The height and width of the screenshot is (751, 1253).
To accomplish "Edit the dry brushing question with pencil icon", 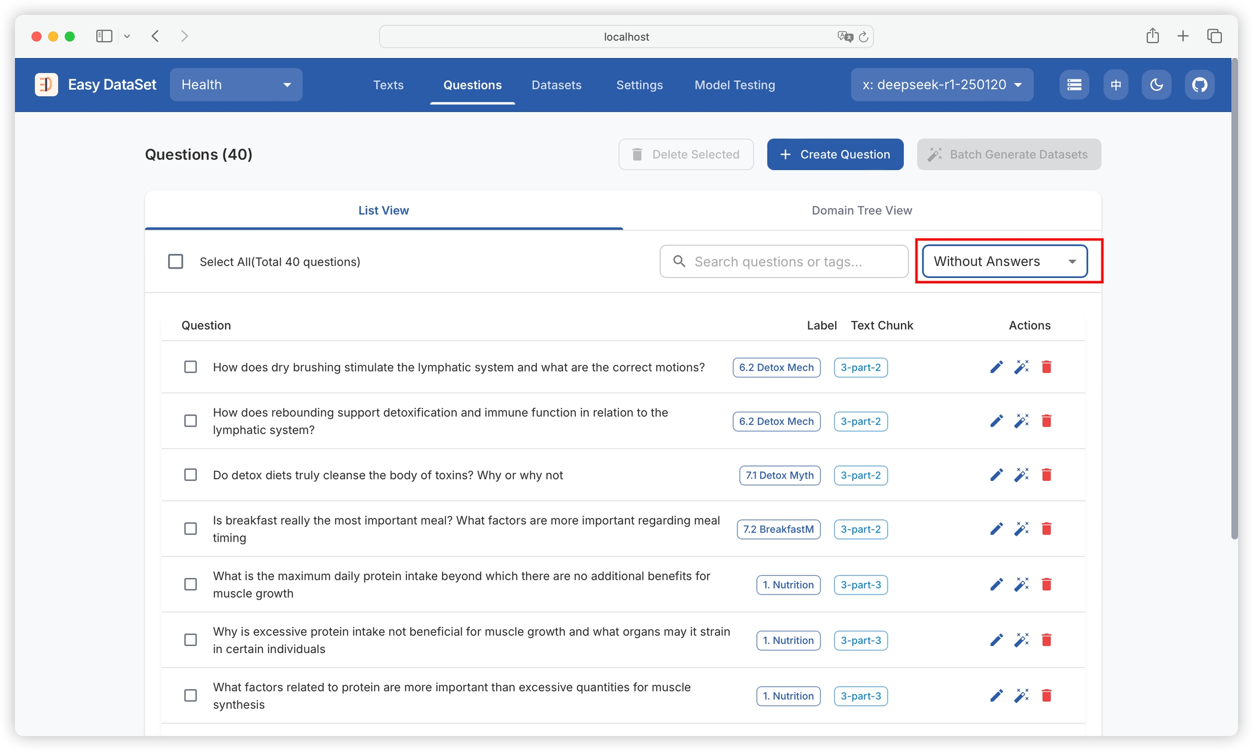I will pos(996,367).
